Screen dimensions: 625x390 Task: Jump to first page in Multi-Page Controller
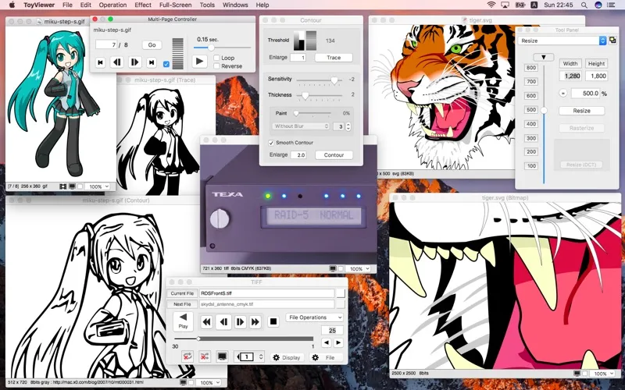pyautogui.click(x=101, y=62)
